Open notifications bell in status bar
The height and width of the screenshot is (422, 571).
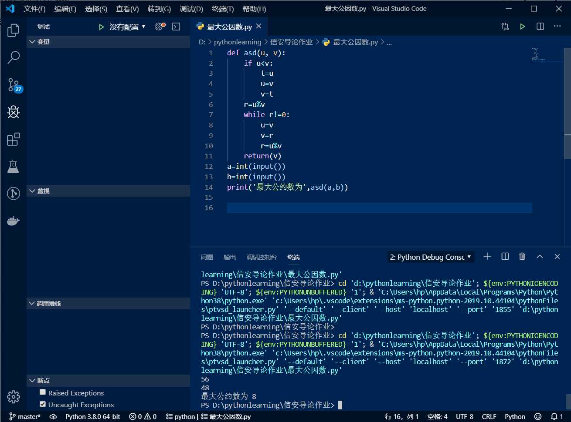(557, 416)
